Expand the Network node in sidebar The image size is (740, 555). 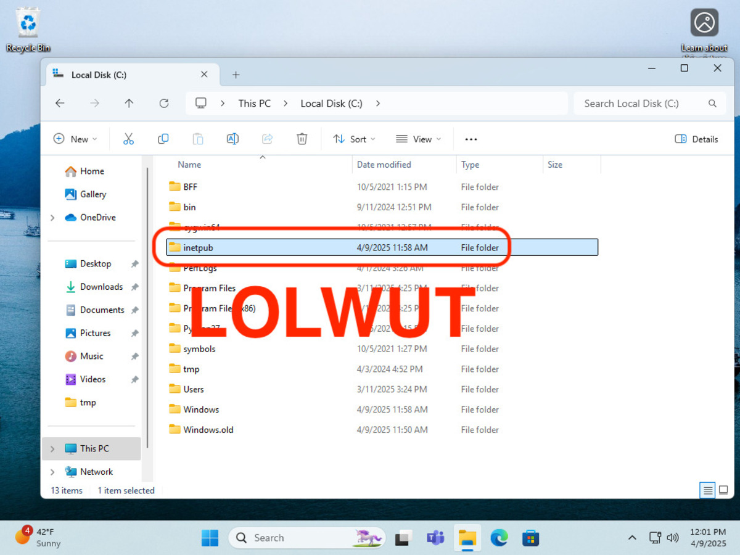pos(52,472)
